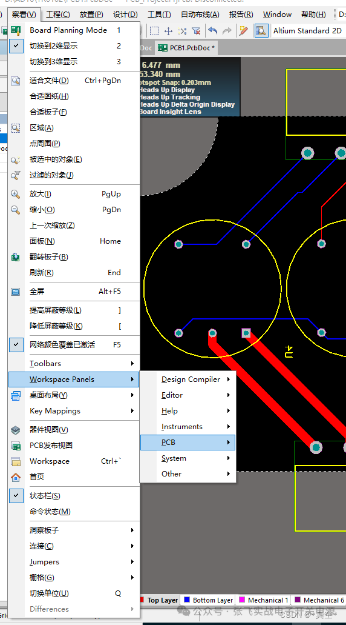
Task: Click the clear filter toolbar icon
Action: (195, 31)
